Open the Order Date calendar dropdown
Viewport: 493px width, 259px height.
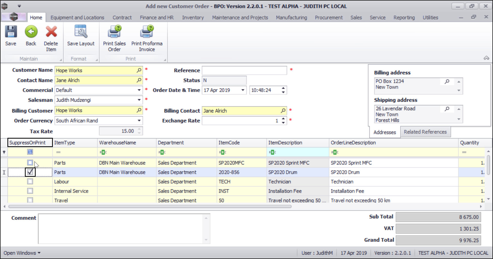pyautogui.click(x=242, y=90)
